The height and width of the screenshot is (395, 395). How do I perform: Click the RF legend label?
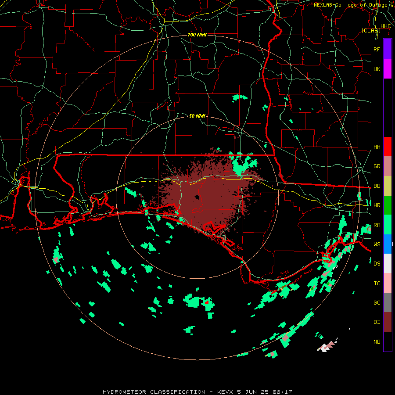377,49
